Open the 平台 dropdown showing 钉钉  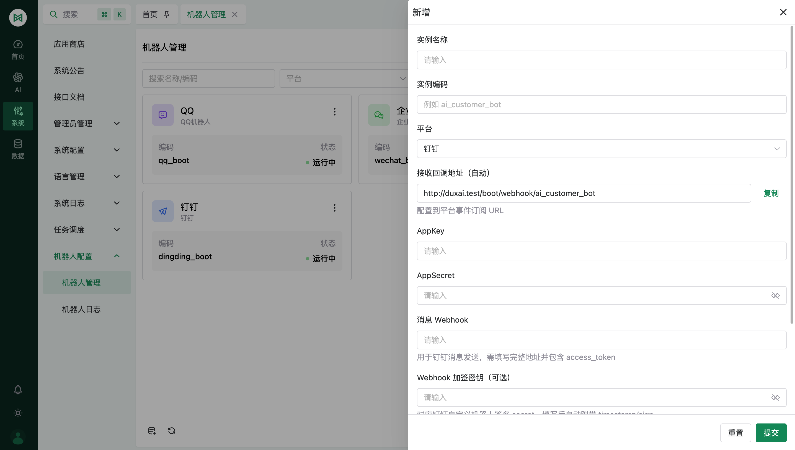point(601,149)
